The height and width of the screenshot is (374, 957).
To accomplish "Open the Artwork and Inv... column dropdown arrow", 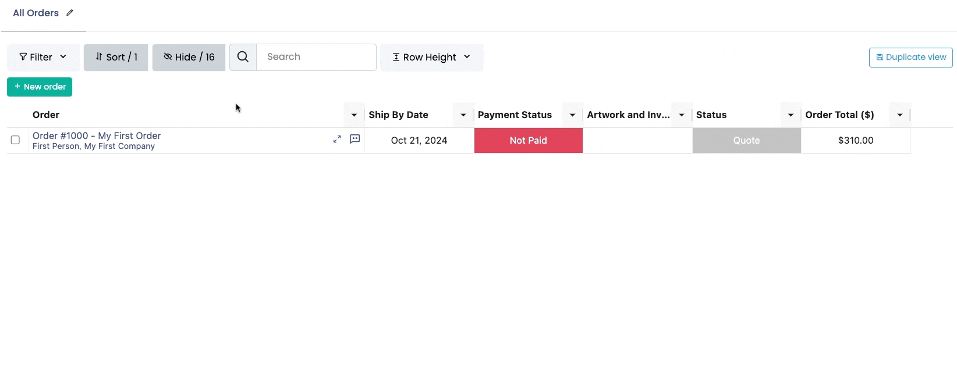I will tap(682, 115).
